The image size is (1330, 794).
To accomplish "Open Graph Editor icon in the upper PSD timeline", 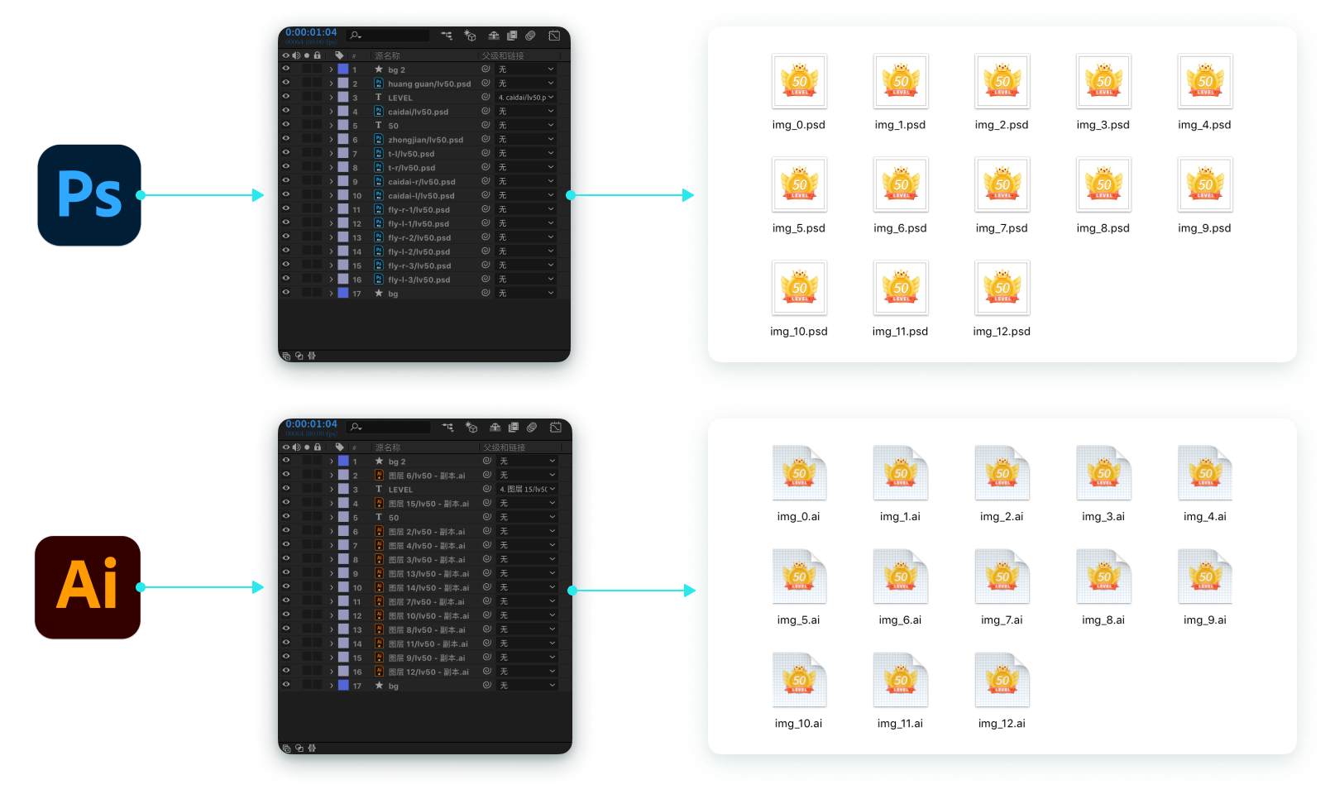I will [x=554, y=36].
